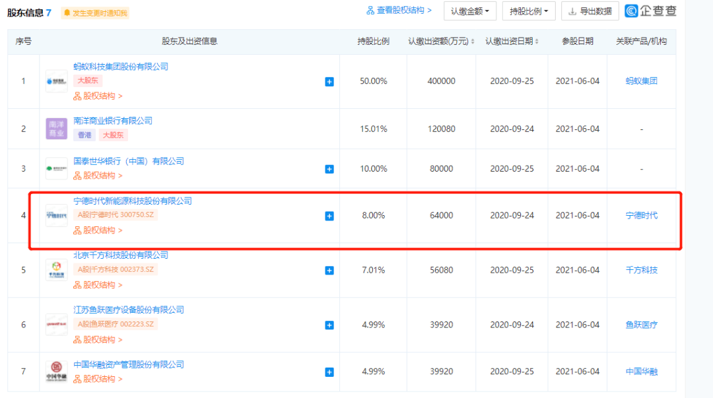The width and height of the screenshot is (713, 398).
Task: Click A股鱼跃医疗 002223.SZ stock tag
Action: tap(116, 324)
